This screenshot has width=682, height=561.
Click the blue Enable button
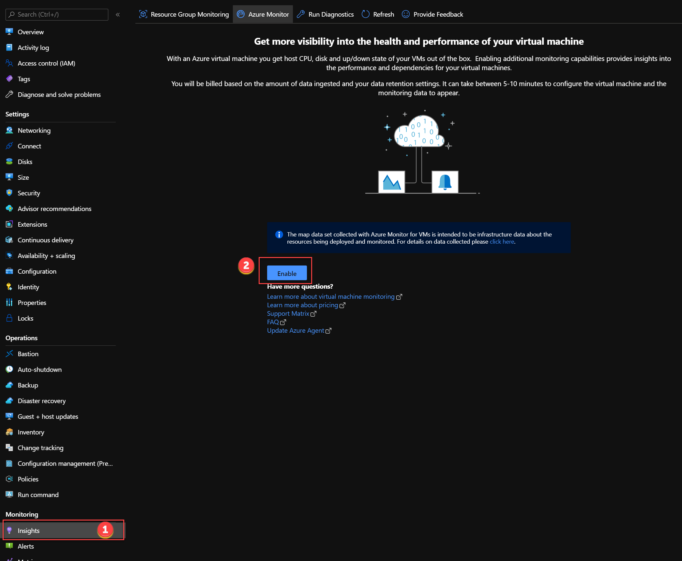[287, 273]
